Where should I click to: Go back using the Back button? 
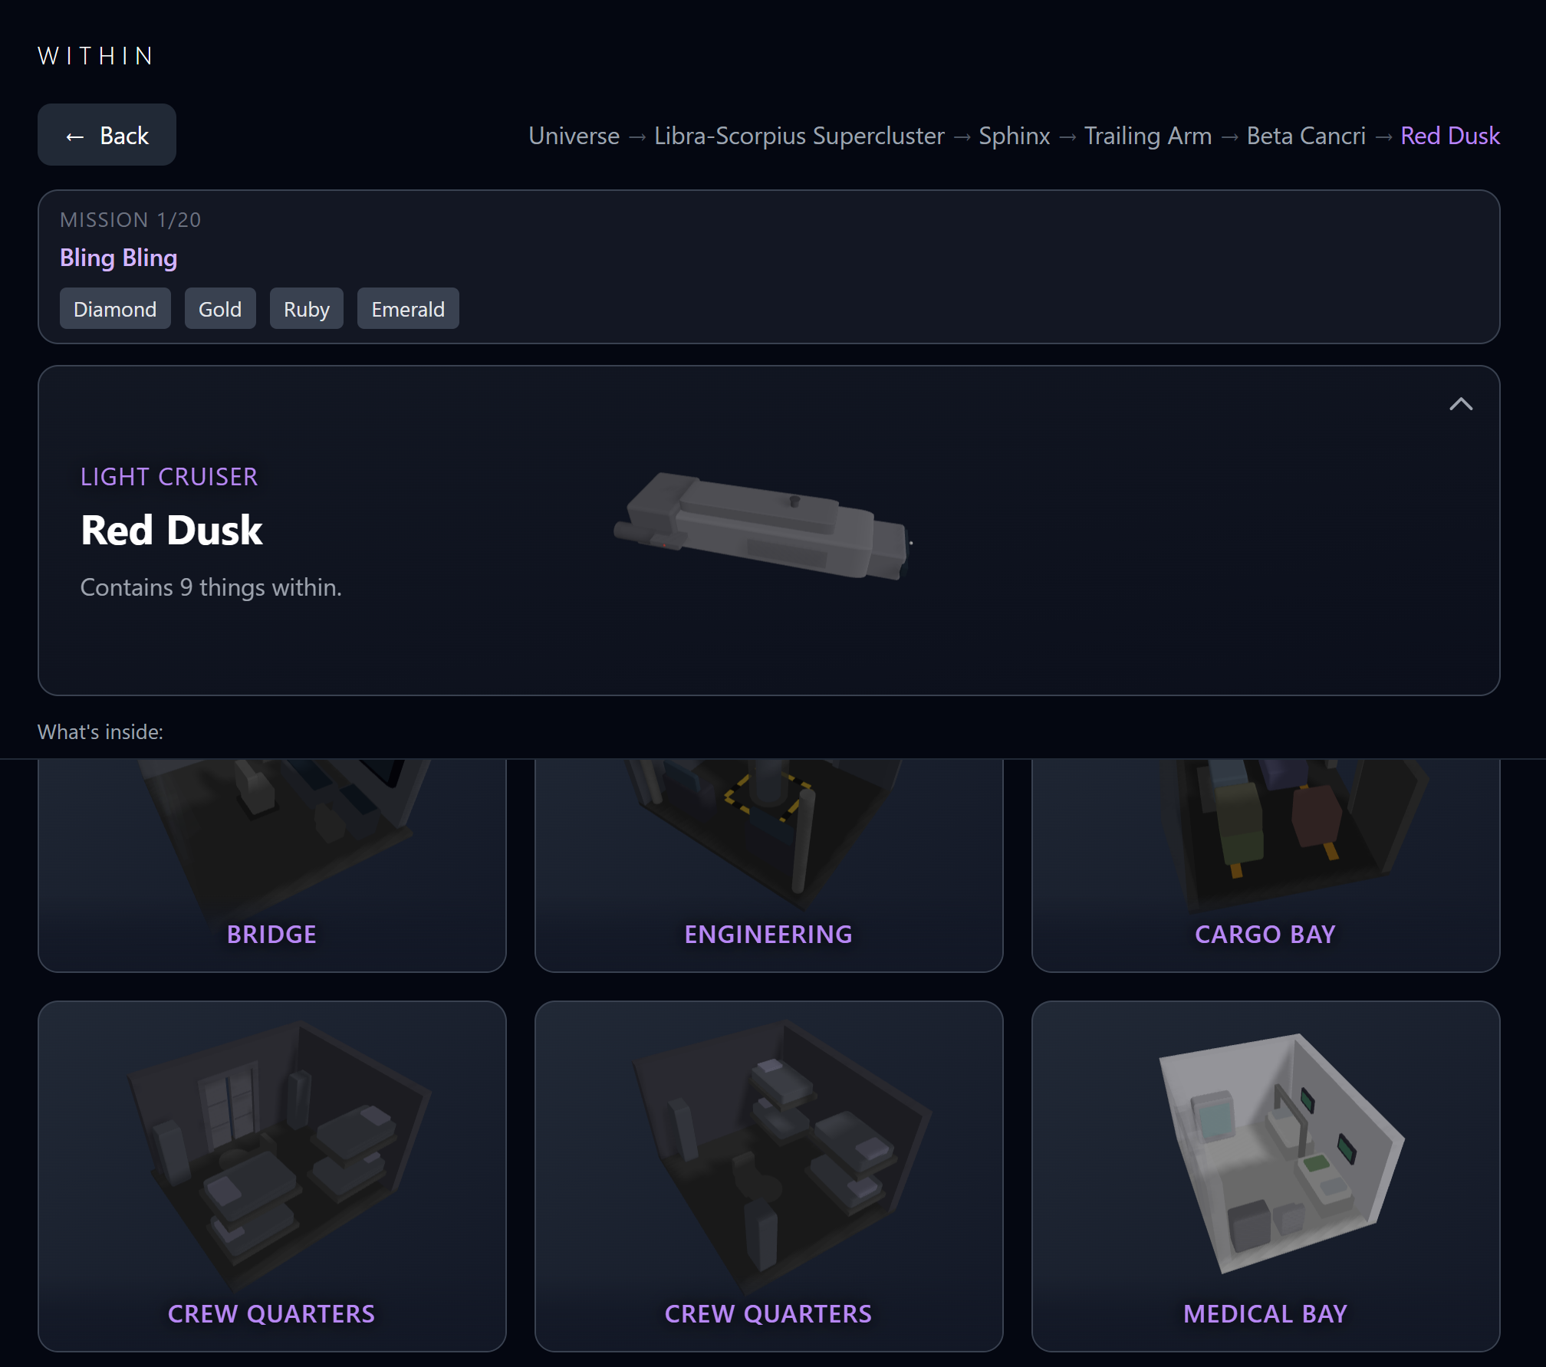(107, 135)
